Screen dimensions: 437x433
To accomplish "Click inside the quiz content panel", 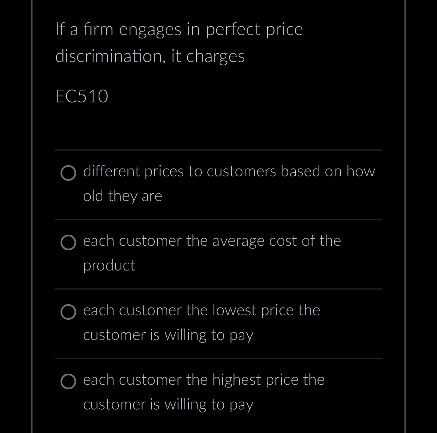I will click(x=218, y=217).
